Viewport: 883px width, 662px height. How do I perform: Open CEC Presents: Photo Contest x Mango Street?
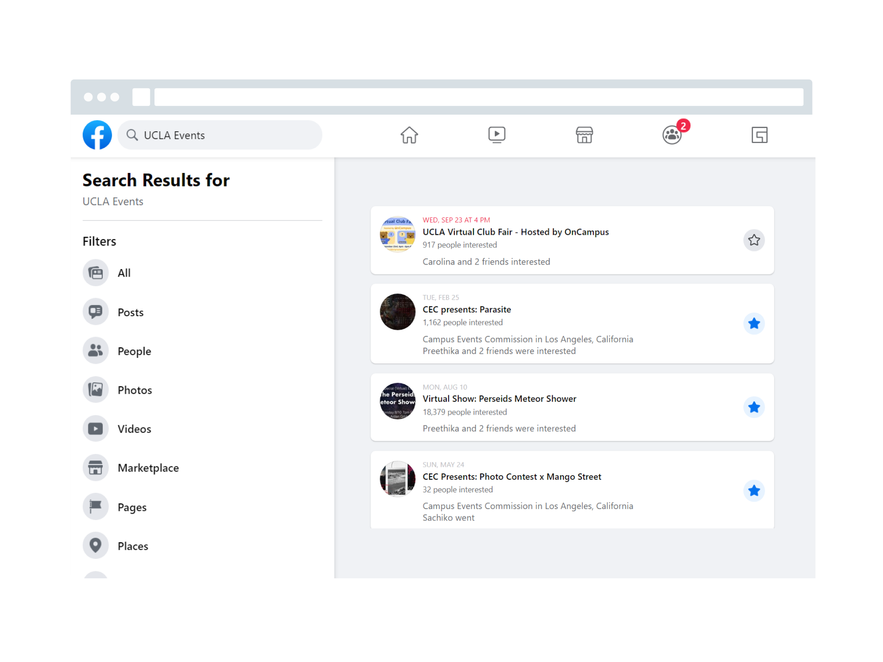pyautogui.click(x=512, y=477)
